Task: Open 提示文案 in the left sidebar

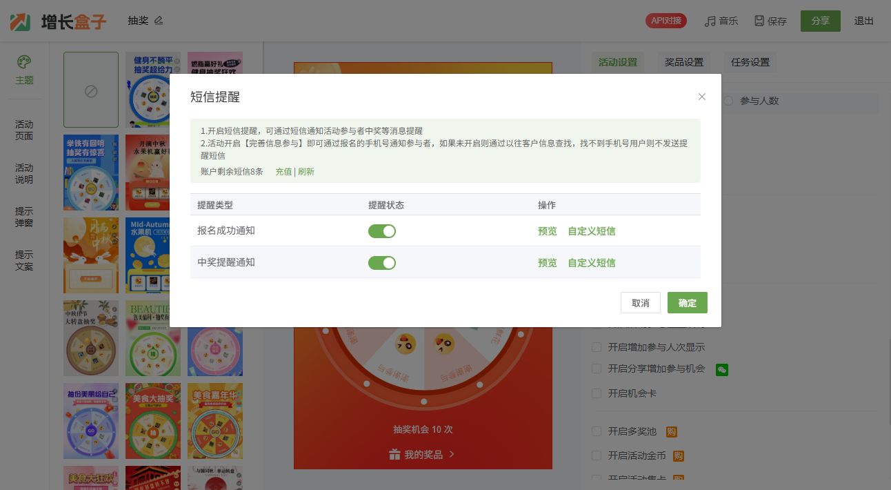Action: (24, 260)
